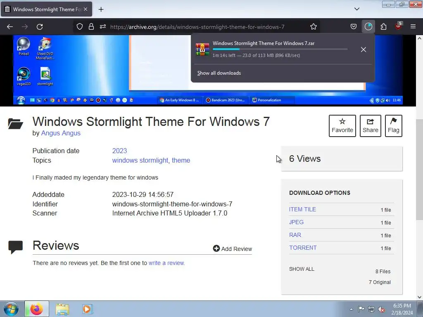This screenshot has width=423, height=317.
Task: Click SHOW ALL download files
Action: (x=302, y=269)
